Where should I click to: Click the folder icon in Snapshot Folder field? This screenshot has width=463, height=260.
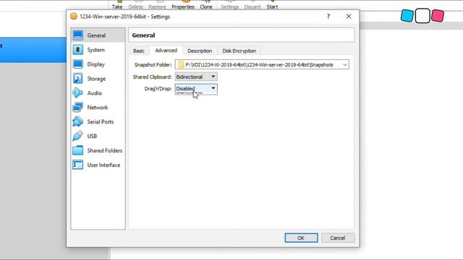[181, 64]
